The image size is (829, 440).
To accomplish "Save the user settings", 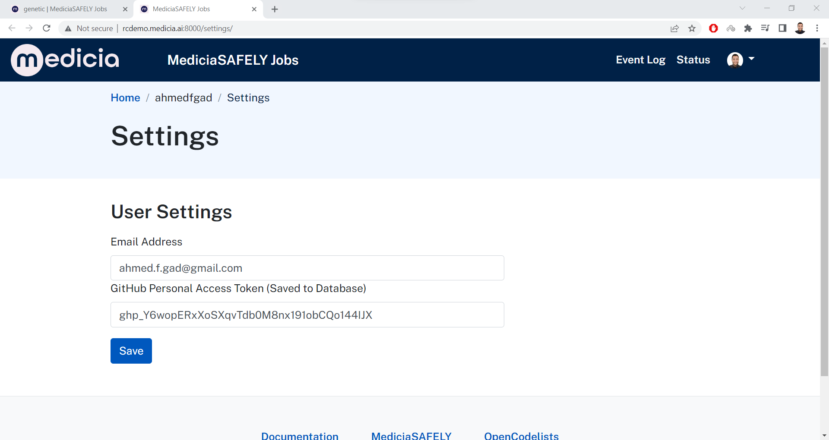I will pos(131,351).
